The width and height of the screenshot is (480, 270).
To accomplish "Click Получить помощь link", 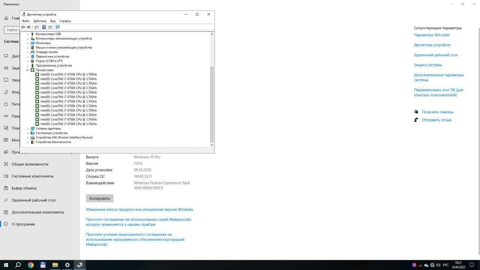I will click(x=438, y=112).
